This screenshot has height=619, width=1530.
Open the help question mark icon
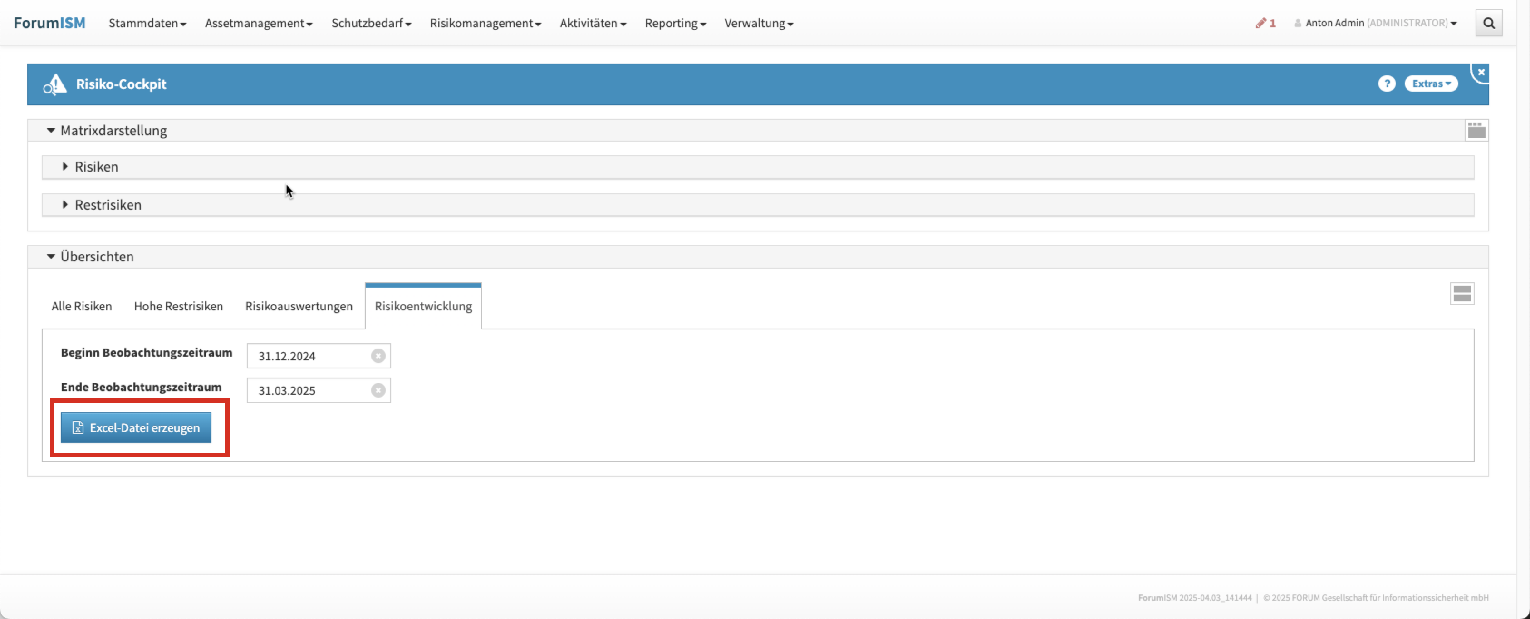coord(1386,84)
